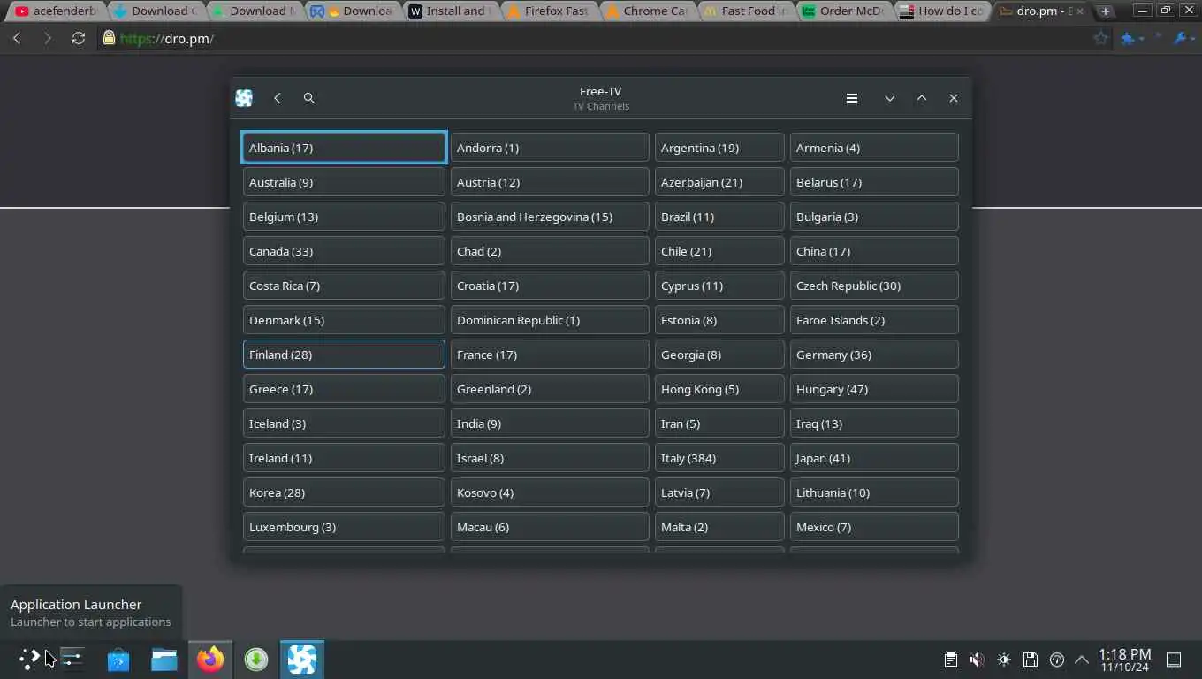Open Mexico (7) channels
The height and width of the screenshot is (679, 1202).
(874, 527)
